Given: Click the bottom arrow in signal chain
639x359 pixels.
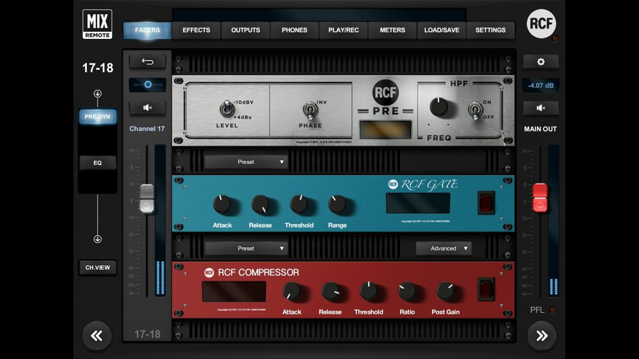Looking at the screenshot, I should 97,239.
